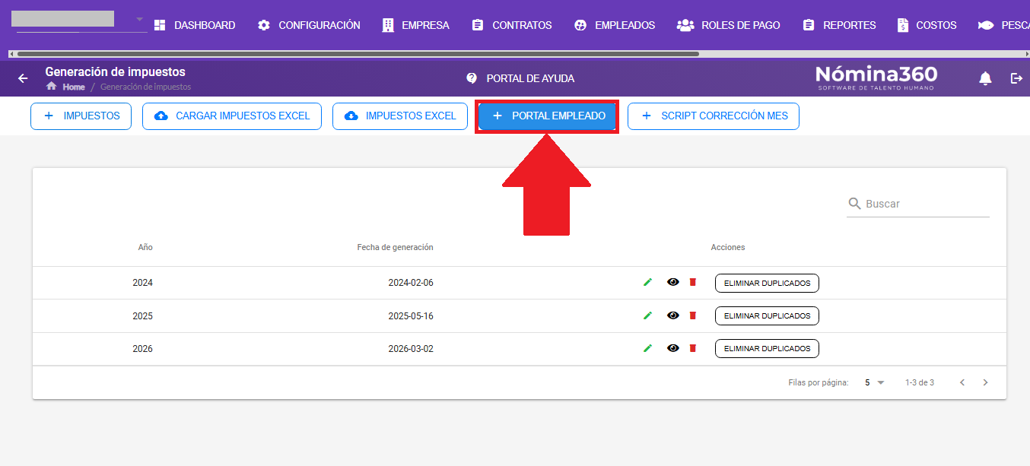
Task: Open the Reportes menu
Action: pyautogui.click(x=839, y=25)
